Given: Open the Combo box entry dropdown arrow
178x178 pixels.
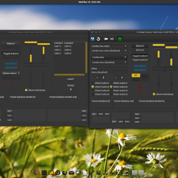Looking at the screenshot, I should click(x=125, y=46).
